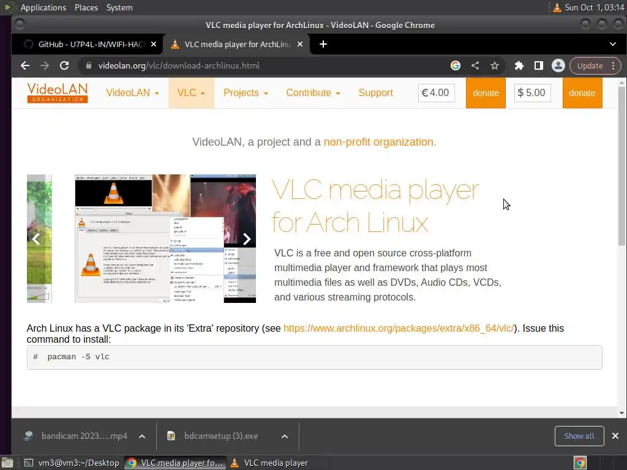Reload the VideoLAN page

[64, 65]
